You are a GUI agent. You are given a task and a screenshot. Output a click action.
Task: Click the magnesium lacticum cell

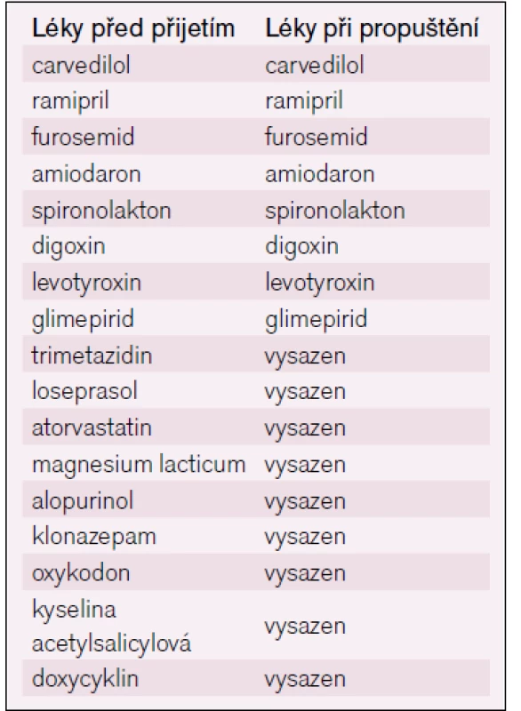pos(139,465)
